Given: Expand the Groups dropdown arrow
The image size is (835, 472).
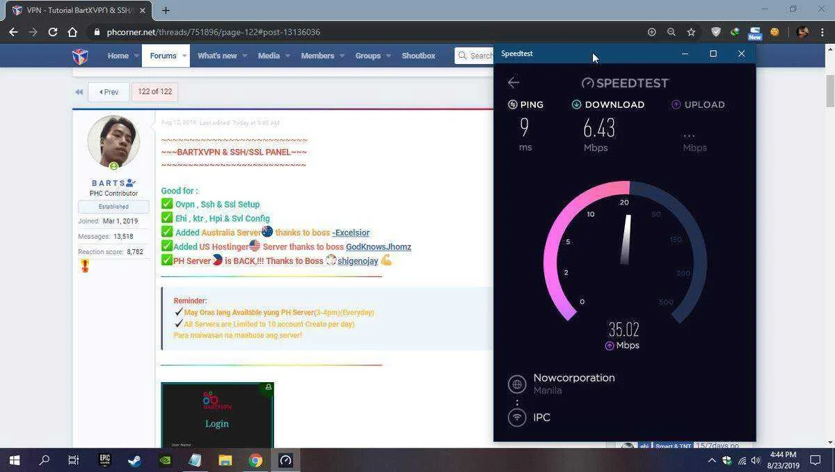Looking at the screenshot, I should (388, 56).
